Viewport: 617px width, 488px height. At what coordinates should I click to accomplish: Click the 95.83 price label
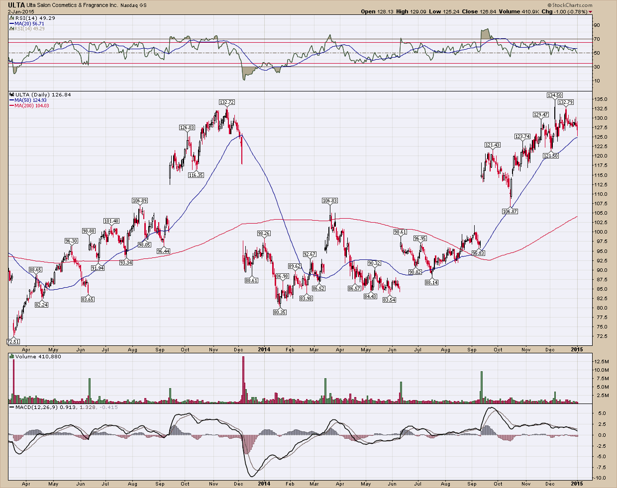point(478,253)
